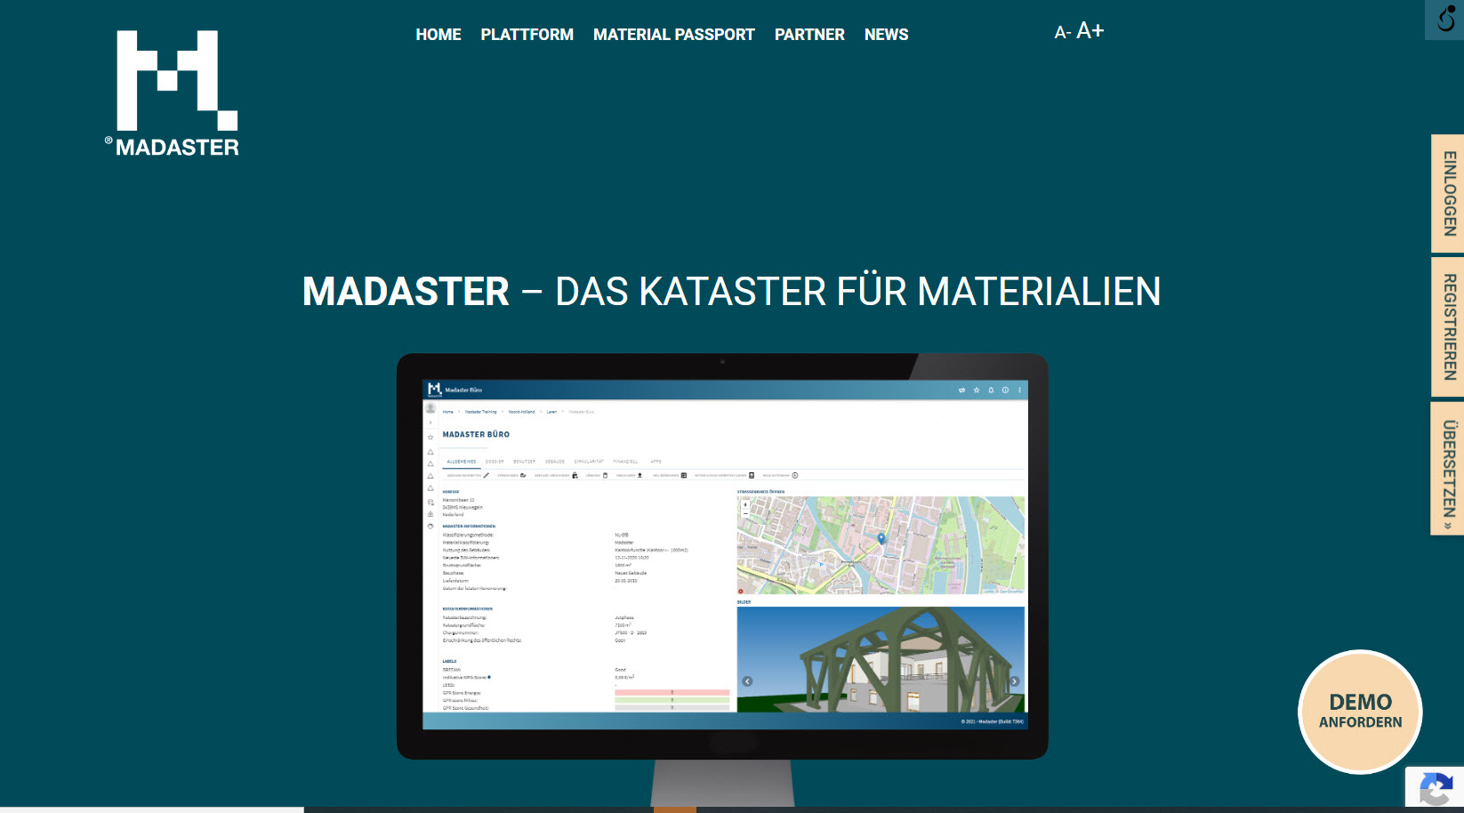This screenshot has width=1464, height=813.
Task: Click the previous-image arrow on the building picture
Action: (x=747, y=681)
